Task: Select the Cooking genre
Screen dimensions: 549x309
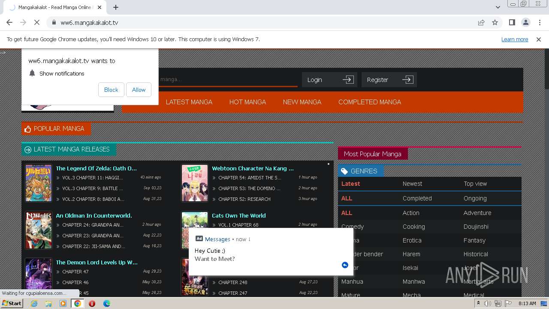Action: 414,227
